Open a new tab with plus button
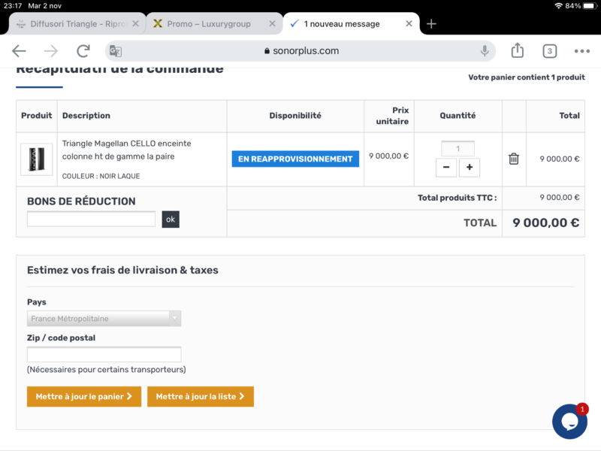Viewport: 601px width, 451px height. coord(431,23)
